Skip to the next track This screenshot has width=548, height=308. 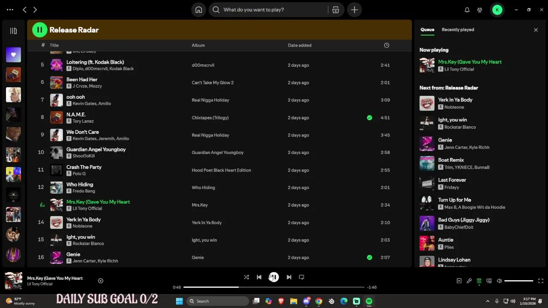[289, 277]
